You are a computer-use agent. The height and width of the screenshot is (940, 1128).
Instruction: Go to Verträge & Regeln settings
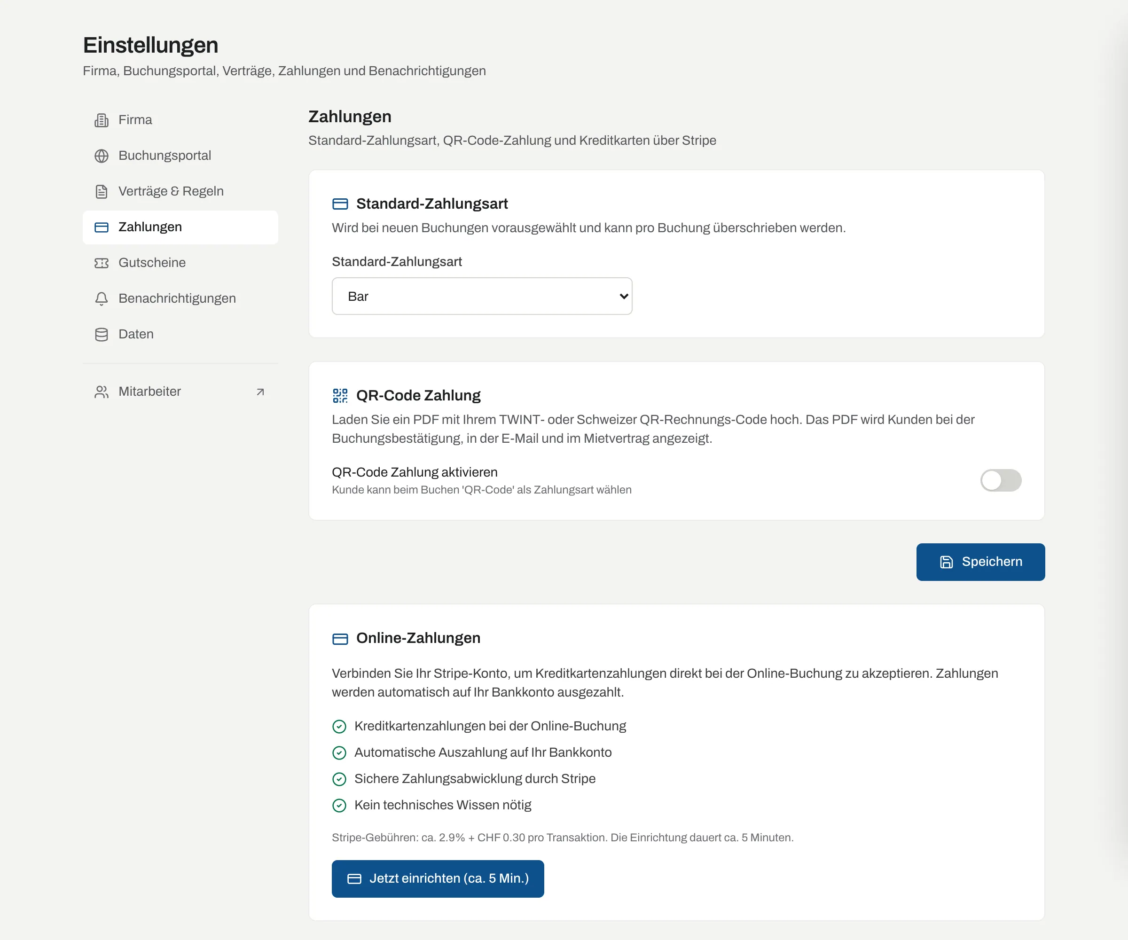(180, 191)
